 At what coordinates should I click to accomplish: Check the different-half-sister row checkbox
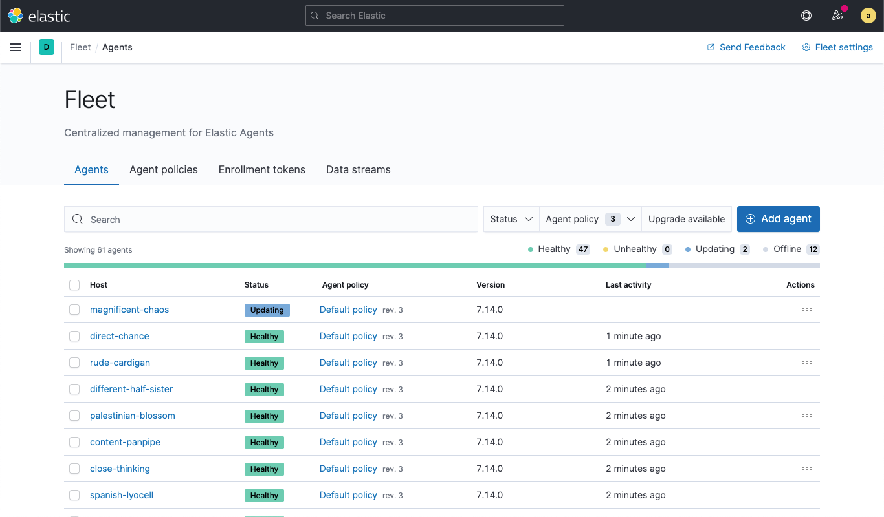(x=74, y=389)
